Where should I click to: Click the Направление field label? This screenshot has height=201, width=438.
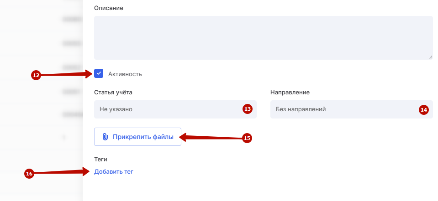coord(290,92)
